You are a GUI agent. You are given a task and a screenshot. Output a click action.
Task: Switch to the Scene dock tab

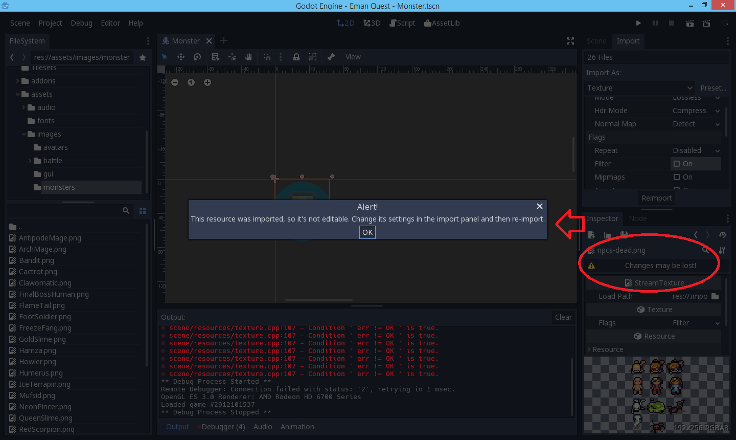596,41
